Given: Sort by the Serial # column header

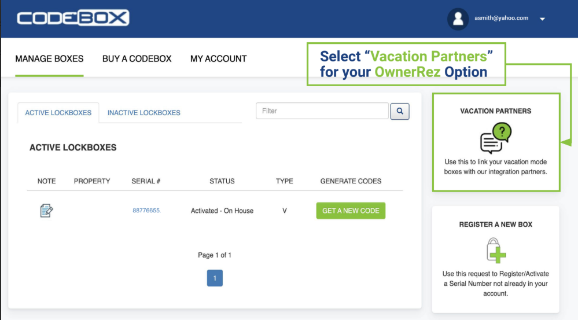Looking at the screenshot, I should click(x=146, y=181).
